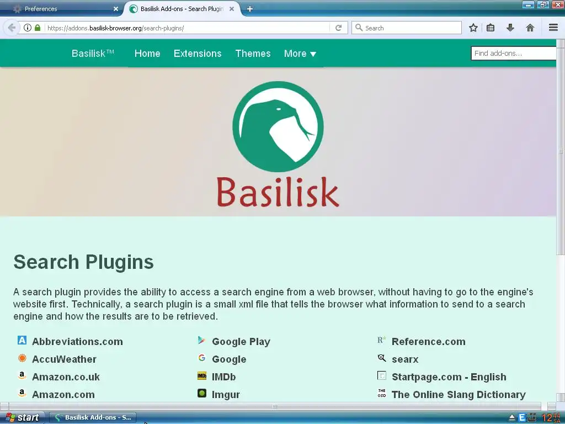Open the hamburger menu
The image size is (565, 424).
(553, 28)
